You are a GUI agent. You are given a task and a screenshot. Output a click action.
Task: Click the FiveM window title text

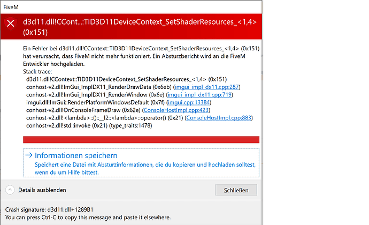point(11,7)
